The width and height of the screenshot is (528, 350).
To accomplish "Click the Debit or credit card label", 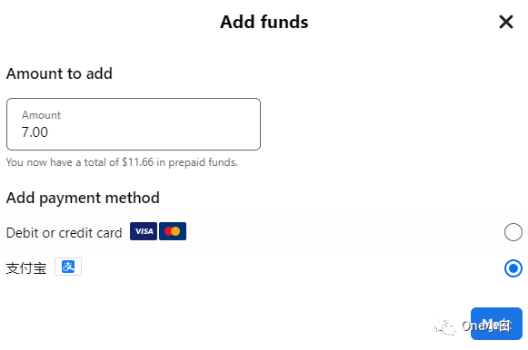I will tap(64, 233).
